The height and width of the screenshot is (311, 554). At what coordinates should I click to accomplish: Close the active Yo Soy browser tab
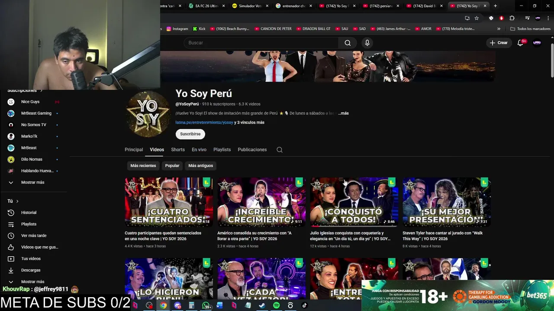(x=485, y=6)
